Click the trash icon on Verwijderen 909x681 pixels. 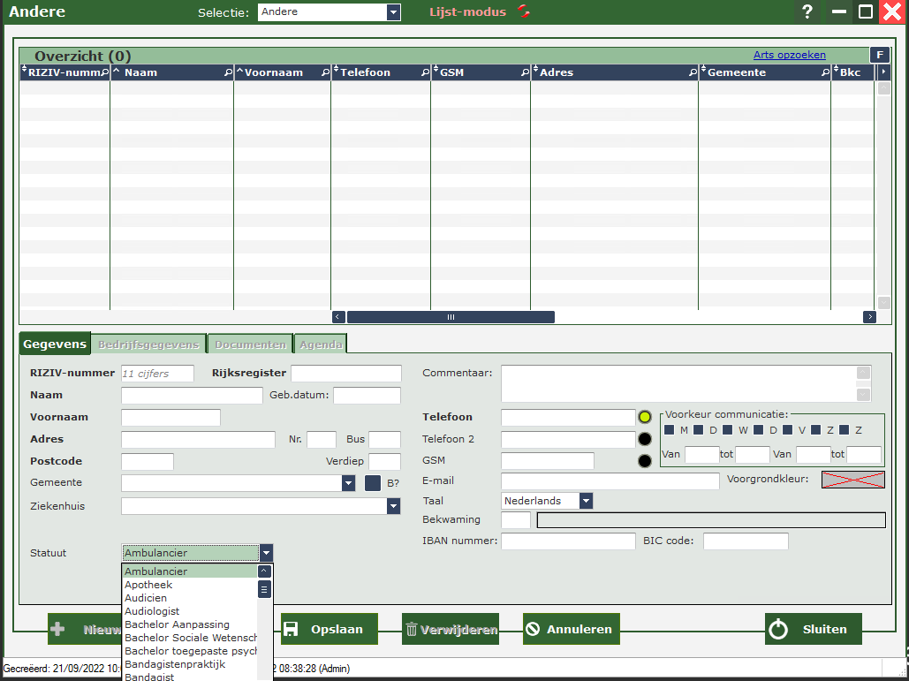412,630
